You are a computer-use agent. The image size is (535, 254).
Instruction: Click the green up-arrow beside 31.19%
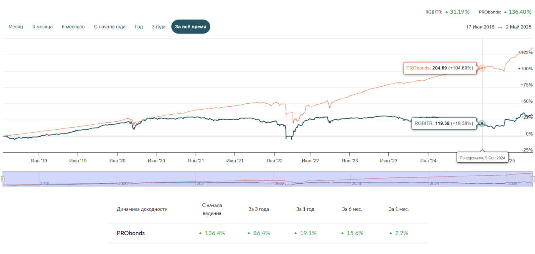[x=446, y=12]
